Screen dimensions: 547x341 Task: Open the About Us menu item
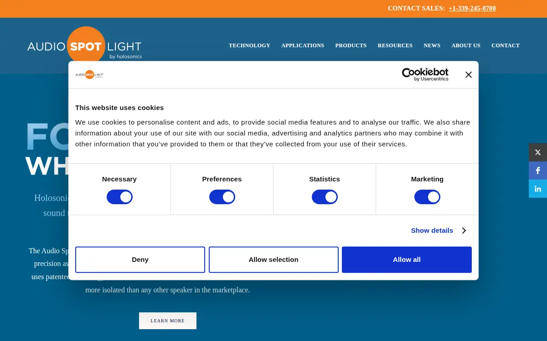point(466,45)
